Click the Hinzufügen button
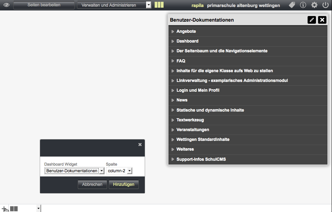The image size is (332, 212). click(x=124, y=184)
